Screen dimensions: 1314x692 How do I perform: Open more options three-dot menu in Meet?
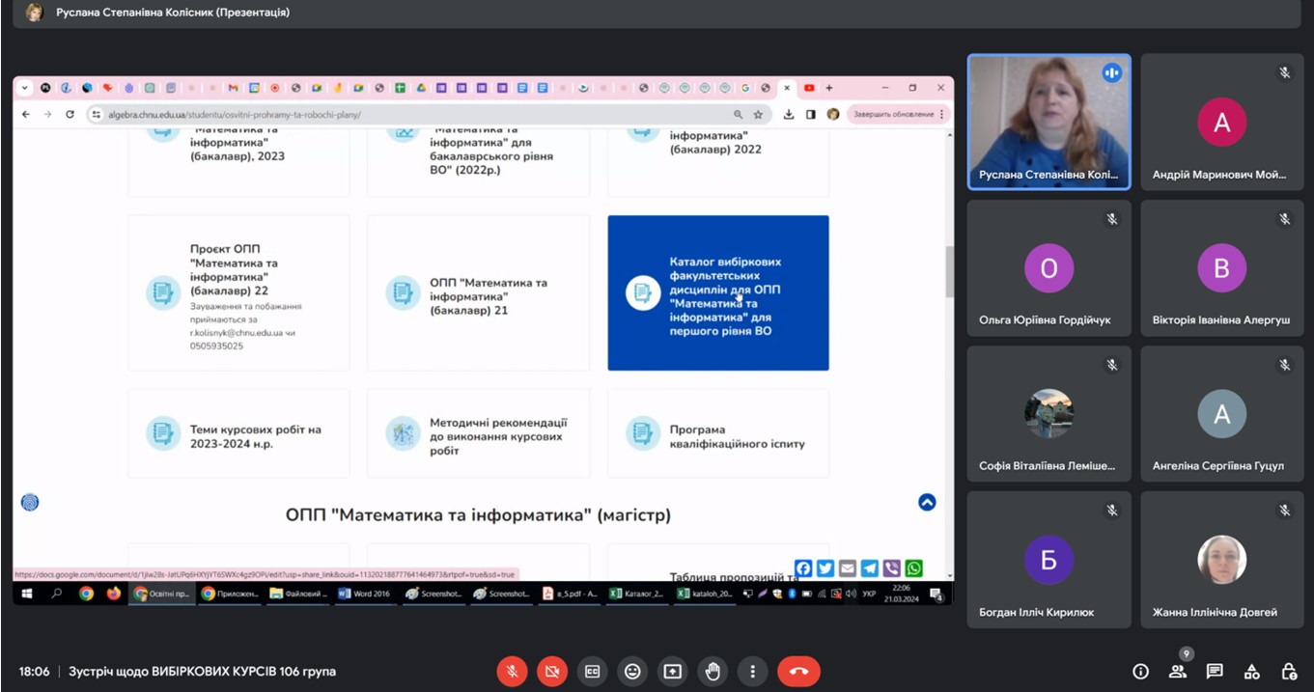(752, 671)
